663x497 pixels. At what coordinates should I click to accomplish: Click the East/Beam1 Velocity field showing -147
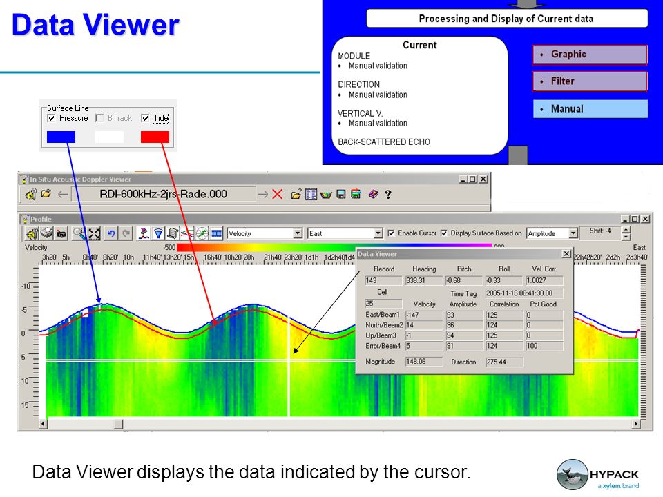423,315
